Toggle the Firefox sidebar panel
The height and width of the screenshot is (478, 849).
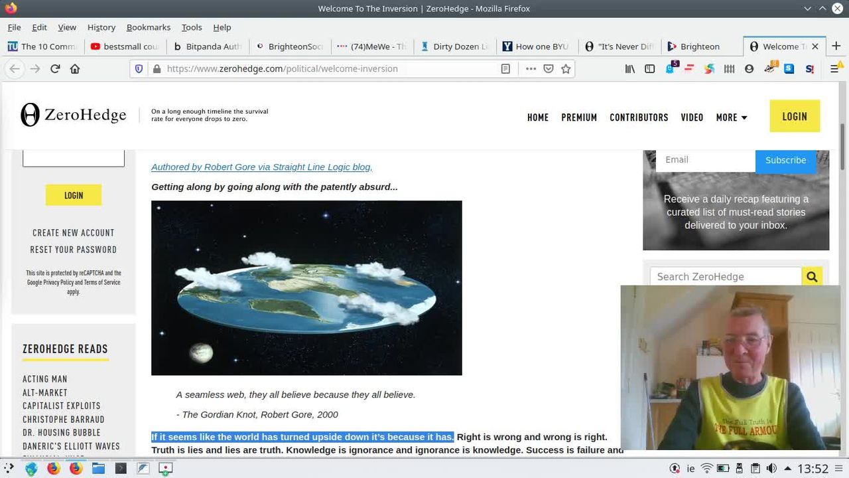click(x=650, y=69)
